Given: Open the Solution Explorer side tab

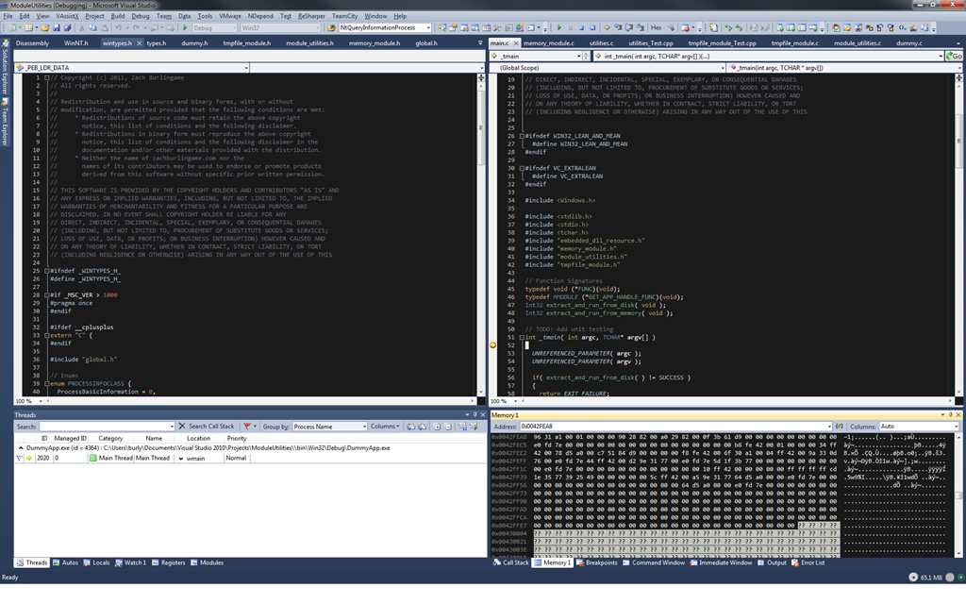Looking at the screenshot, I should pos(5,69).
